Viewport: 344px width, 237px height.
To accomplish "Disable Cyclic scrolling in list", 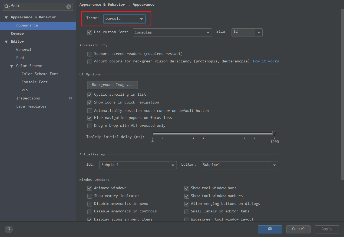I will coord(90,95).
